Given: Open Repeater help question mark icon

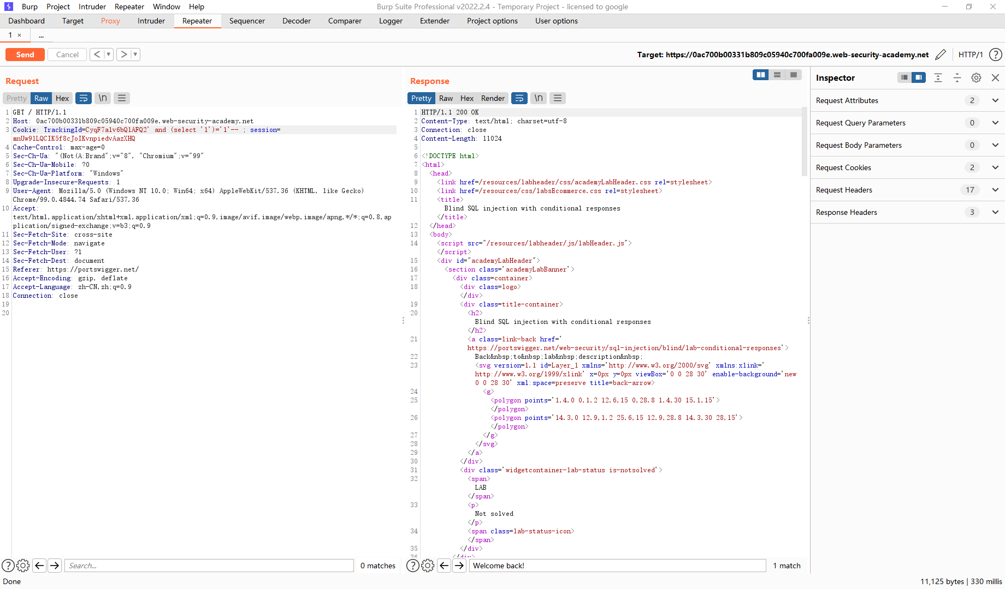Looking at the screenshot, I should pos(996,55).
